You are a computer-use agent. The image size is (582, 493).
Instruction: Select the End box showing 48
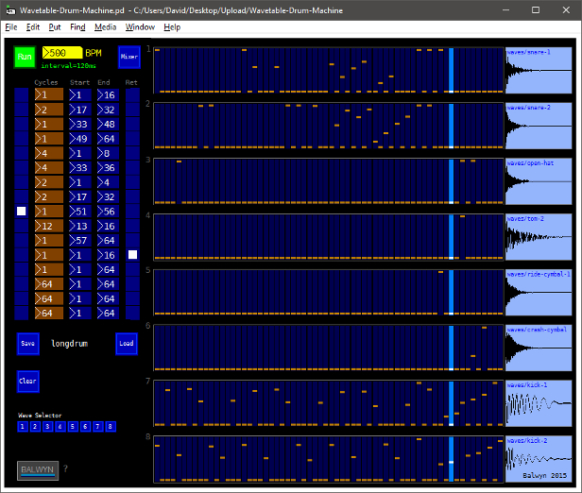108,125
